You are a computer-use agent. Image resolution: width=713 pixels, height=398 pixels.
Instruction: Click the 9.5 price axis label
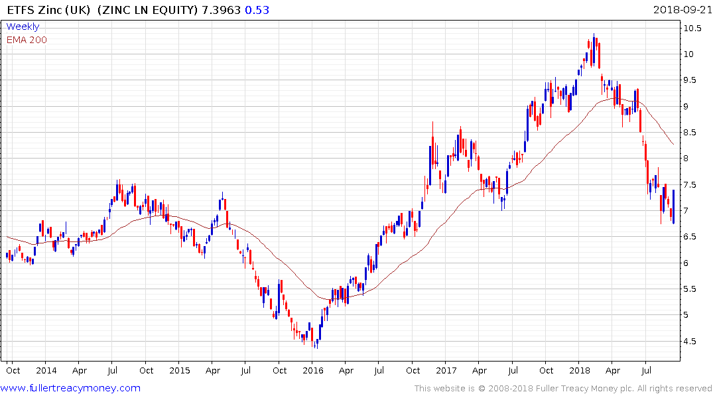click(x=690, y=80)
